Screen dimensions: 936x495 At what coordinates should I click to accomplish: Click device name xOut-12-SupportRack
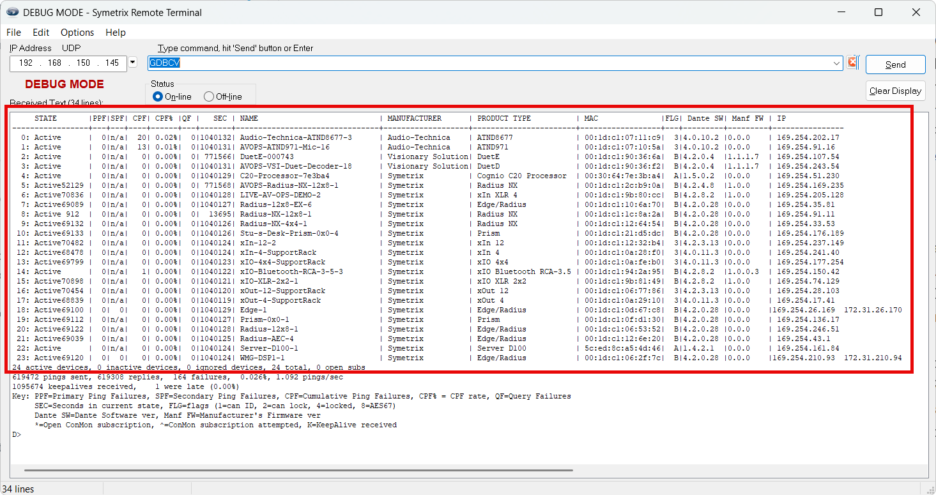[x=282, y=291]
